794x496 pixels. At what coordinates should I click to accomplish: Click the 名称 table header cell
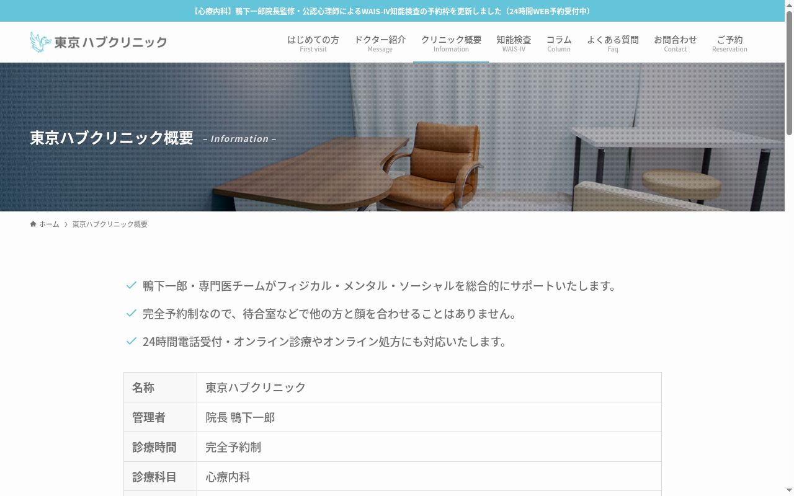[160, 387]
